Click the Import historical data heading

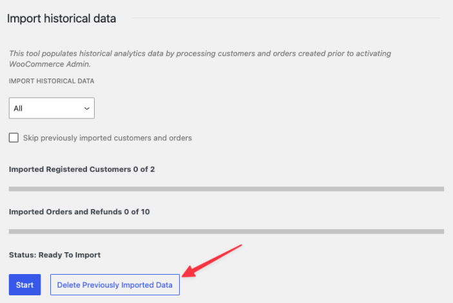point(62,19)
